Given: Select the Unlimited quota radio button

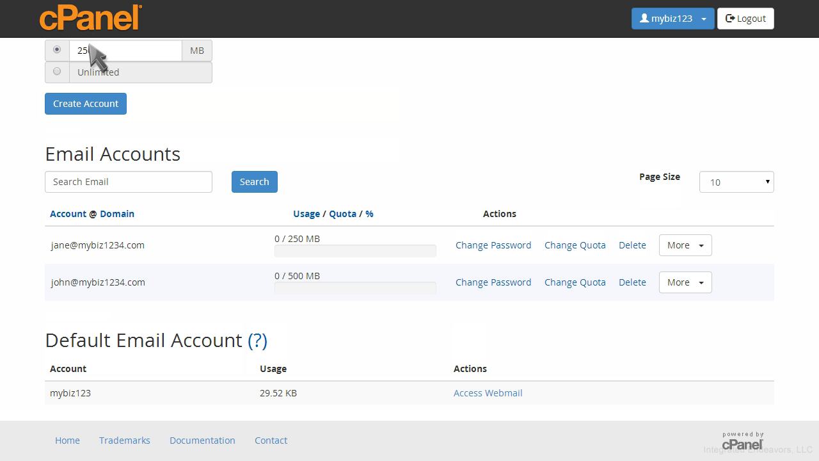Looking at the screenshot, I should (x=57, y=72).
